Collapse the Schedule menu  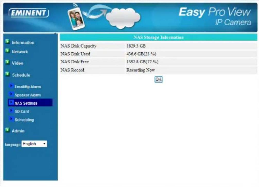21,75
